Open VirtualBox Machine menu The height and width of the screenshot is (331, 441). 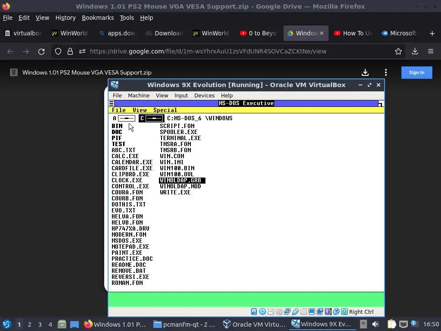point(139,95)
